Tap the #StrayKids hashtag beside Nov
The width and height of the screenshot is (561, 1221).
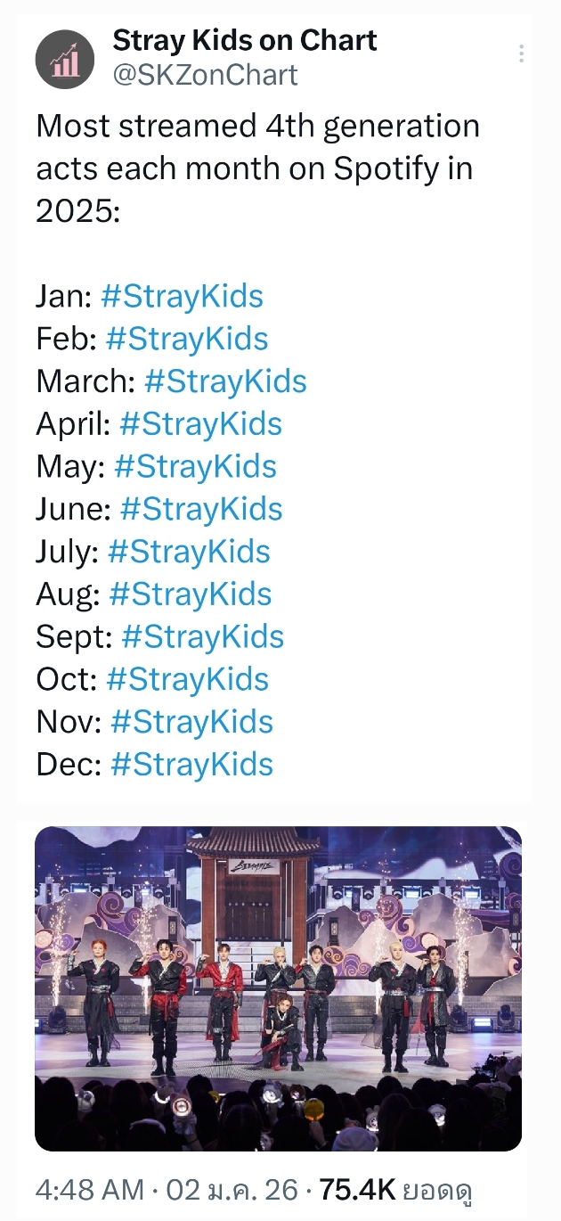(191, 722)
